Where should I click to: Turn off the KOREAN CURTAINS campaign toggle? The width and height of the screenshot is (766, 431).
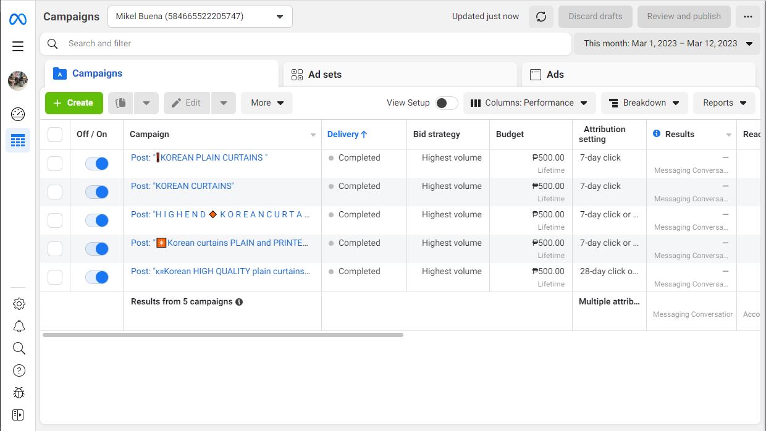point(97,192)
